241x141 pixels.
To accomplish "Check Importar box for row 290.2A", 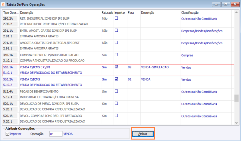I will [x=116, y=18].
